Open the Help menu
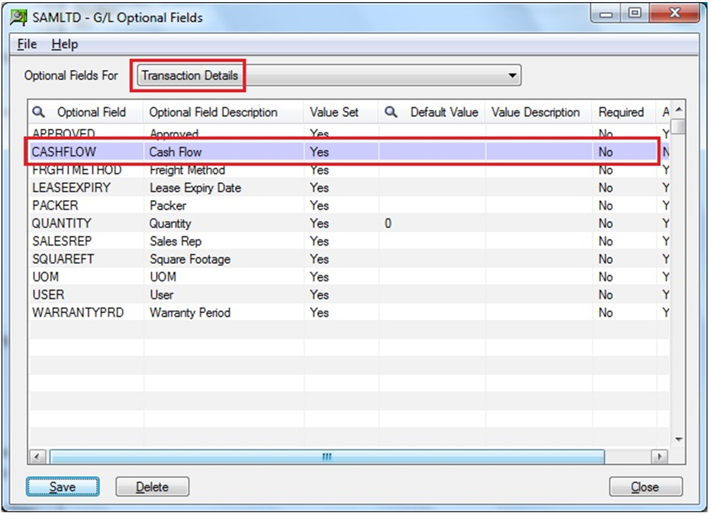The height and width of the screenshot is (515, 711). pyautogui.click(x=64, y=44)
